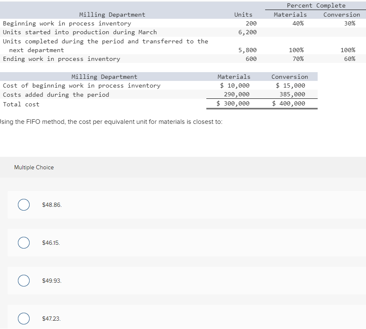Image resolution: width=366 pixels, height=329 pixels.
Task: Click the $46.15 answer text label
Action: pos(50,243)
